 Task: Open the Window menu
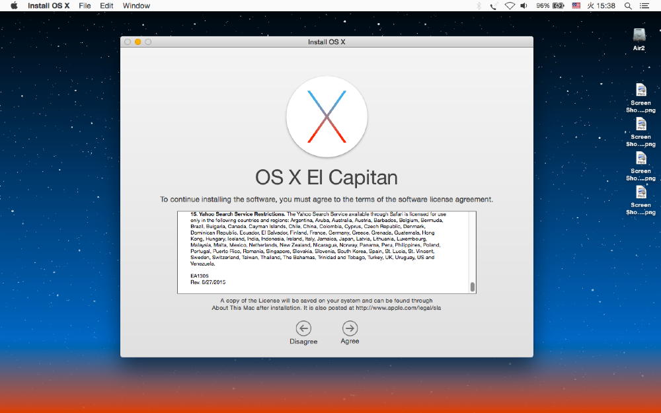click(136, 5)
